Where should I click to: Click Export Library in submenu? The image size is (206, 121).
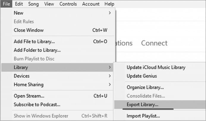(142, 105)
